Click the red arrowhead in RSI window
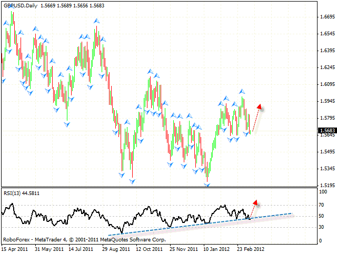The image size is (337, 253). pos(255,202)
